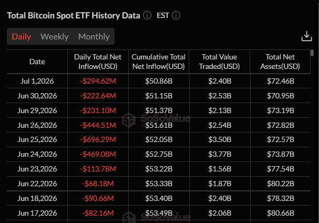This screenshot has width=319, height=223.
Task: Click the $53.33B cumulative inflow cell
Action: pos(159,184)
